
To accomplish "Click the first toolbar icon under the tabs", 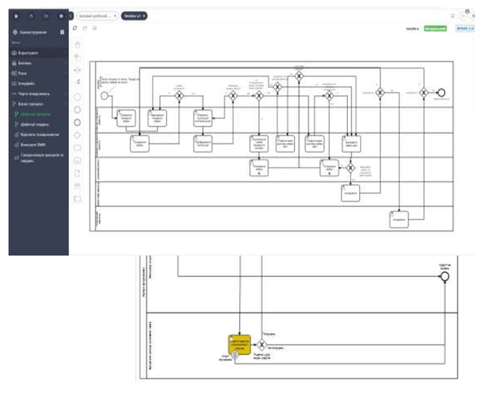I will tap(75, 28).
